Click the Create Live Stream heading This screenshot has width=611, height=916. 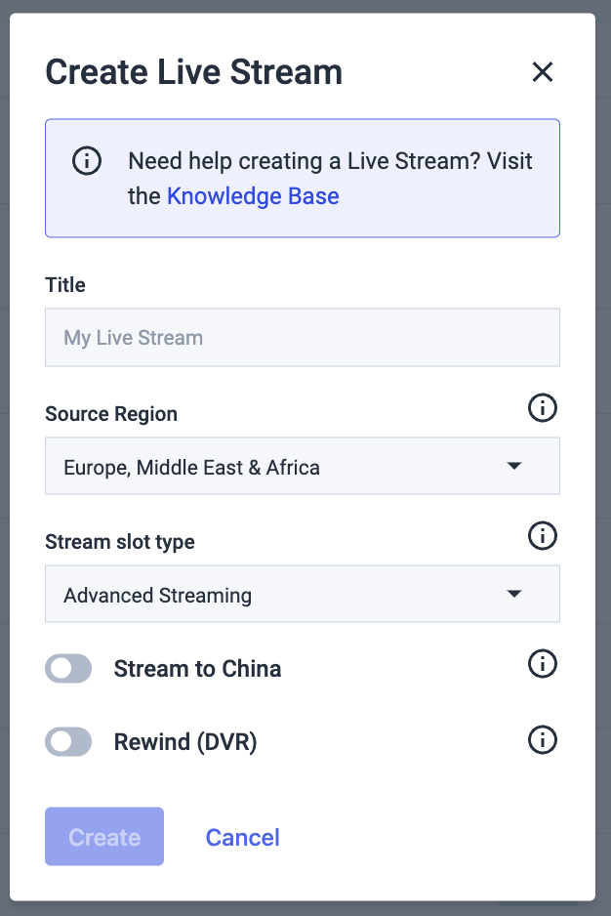coord(193,71)
